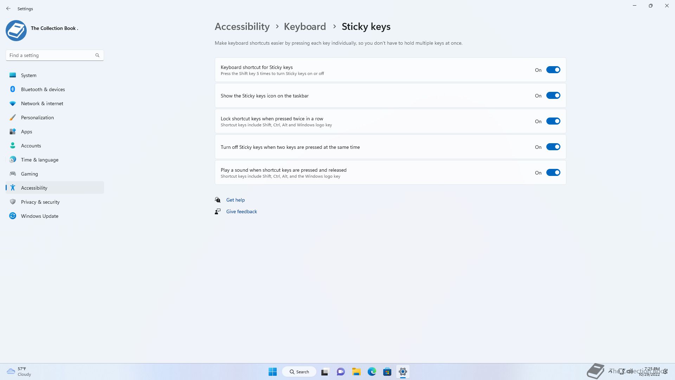Disable Lock shortcut keys when pressed twice
Screen dimensions: 675x380
click(x=553, y=121)
